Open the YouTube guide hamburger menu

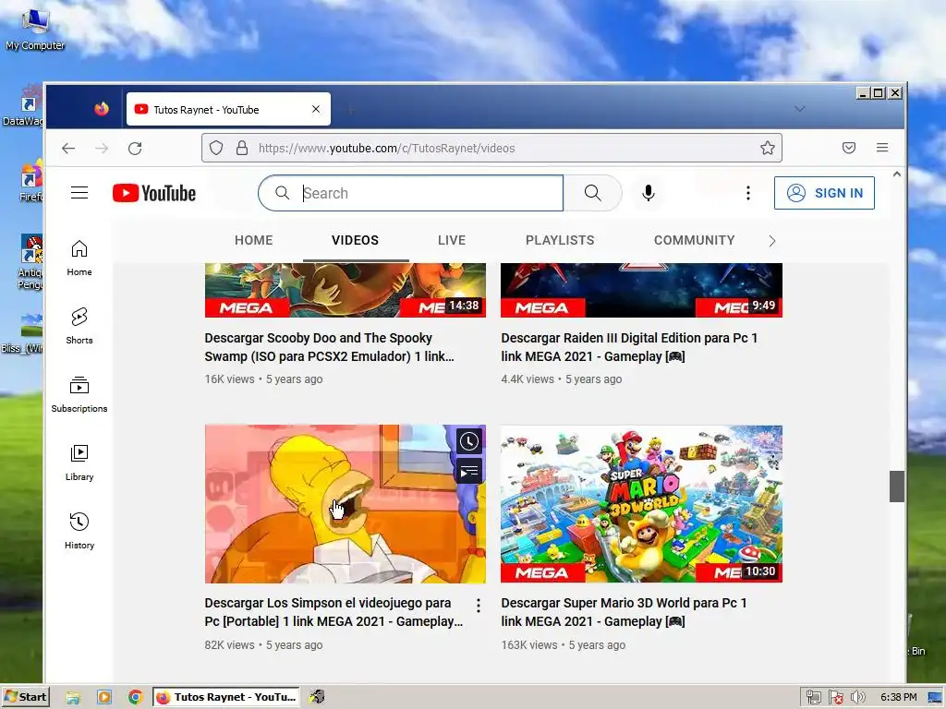click(79, 193)
